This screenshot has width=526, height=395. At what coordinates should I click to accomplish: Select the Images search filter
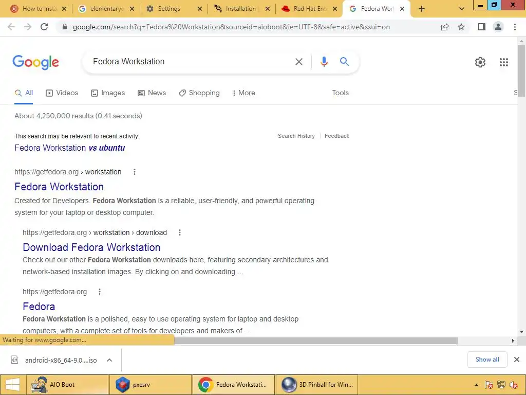point(108,93)
